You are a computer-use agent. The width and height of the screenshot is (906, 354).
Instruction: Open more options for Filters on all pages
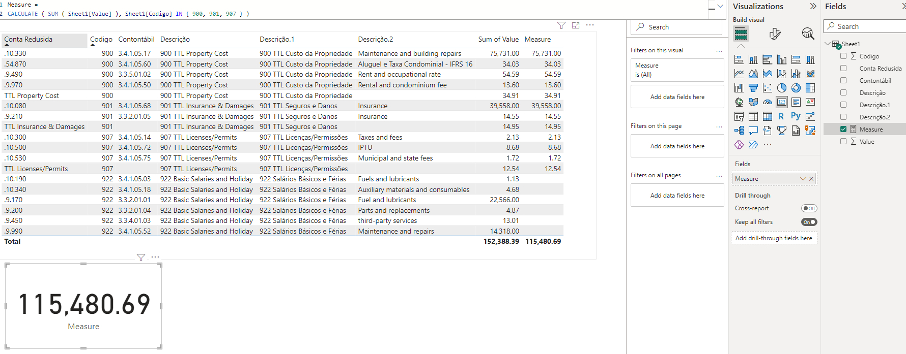click(719, 176)
